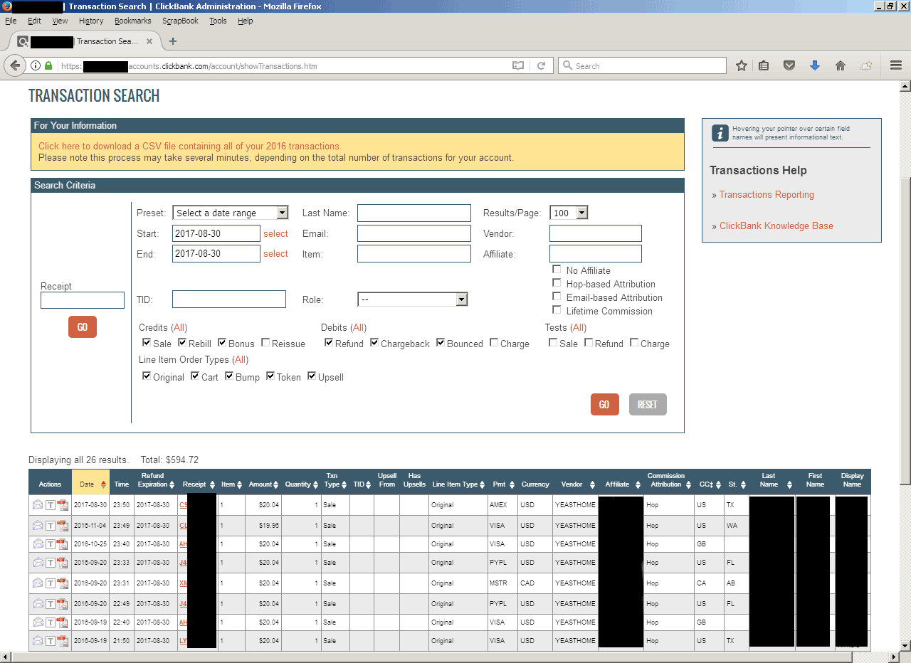Click the Credits (All) link
Image resolution: width=911 pixels, height=663 pixels.
tap(179, 327)
